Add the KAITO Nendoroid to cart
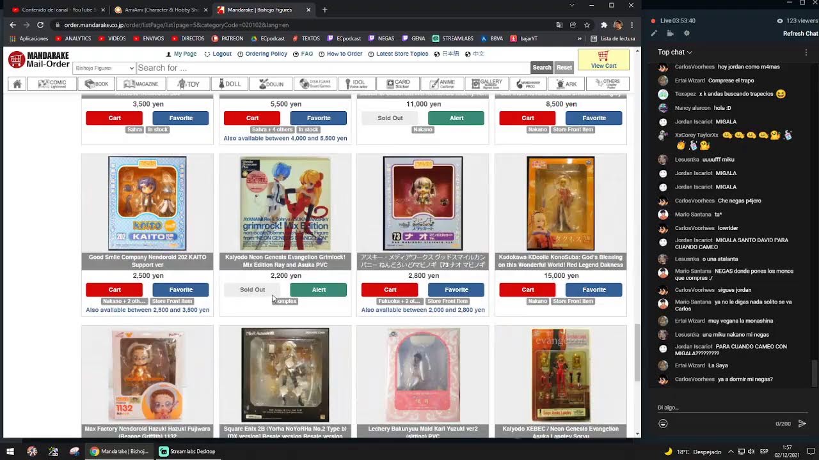Image resolution: width=819 pixels, height=460 pixels. 115,289
